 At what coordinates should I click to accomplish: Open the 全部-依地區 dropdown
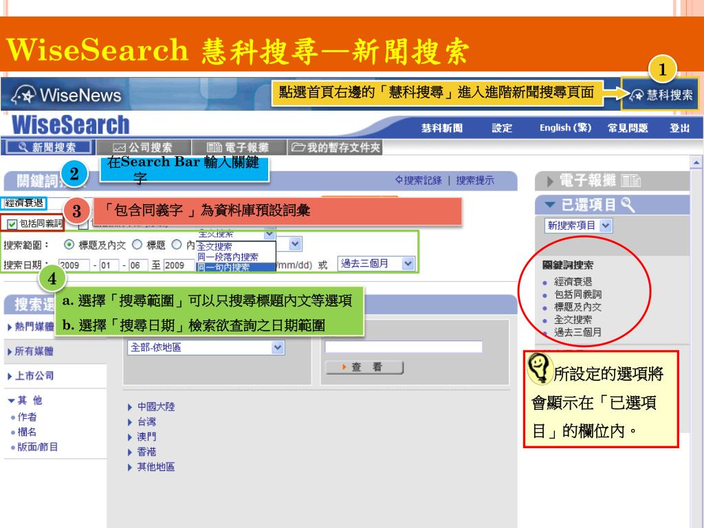click(206, 347)
